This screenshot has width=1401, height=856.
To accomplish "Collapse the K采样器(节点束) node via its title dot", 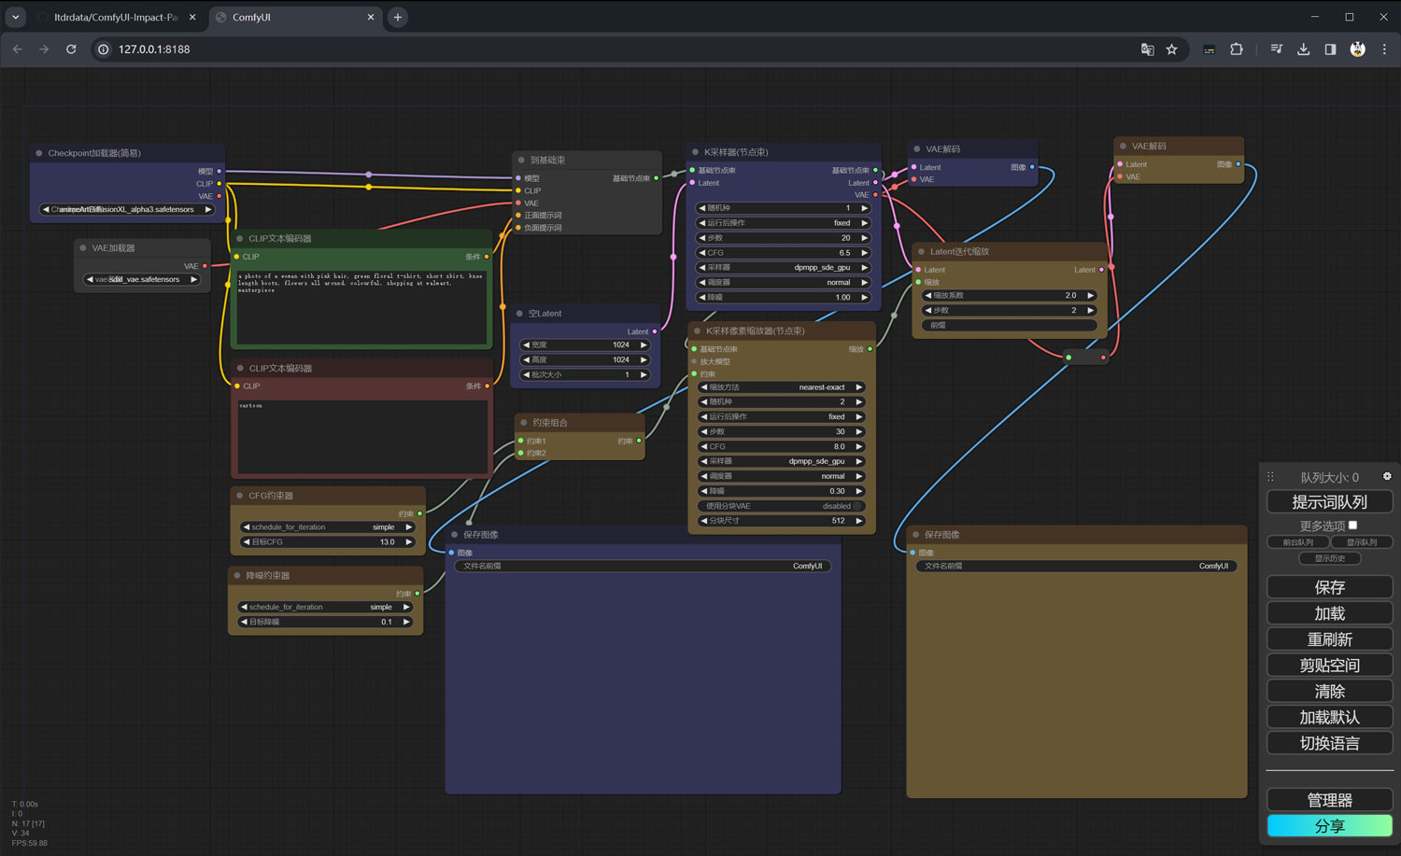I will pyautogui.click(x=696, y=152).
